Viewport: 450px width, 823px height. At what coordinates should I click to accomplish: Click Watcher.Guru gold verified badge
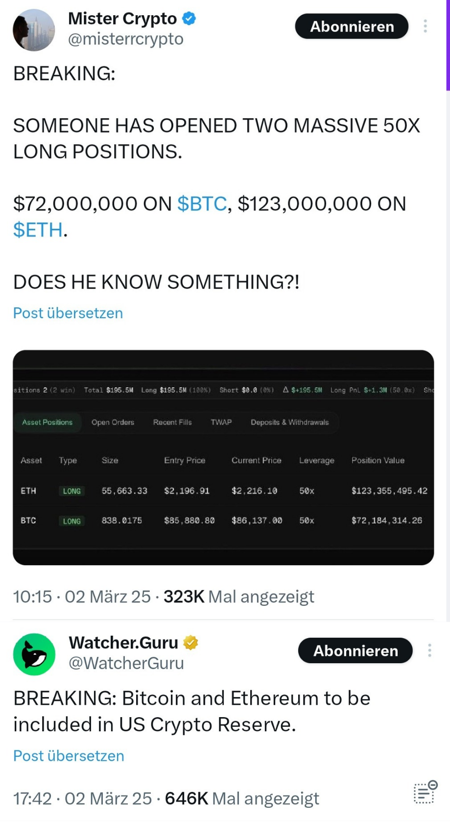tap(190, 643)
